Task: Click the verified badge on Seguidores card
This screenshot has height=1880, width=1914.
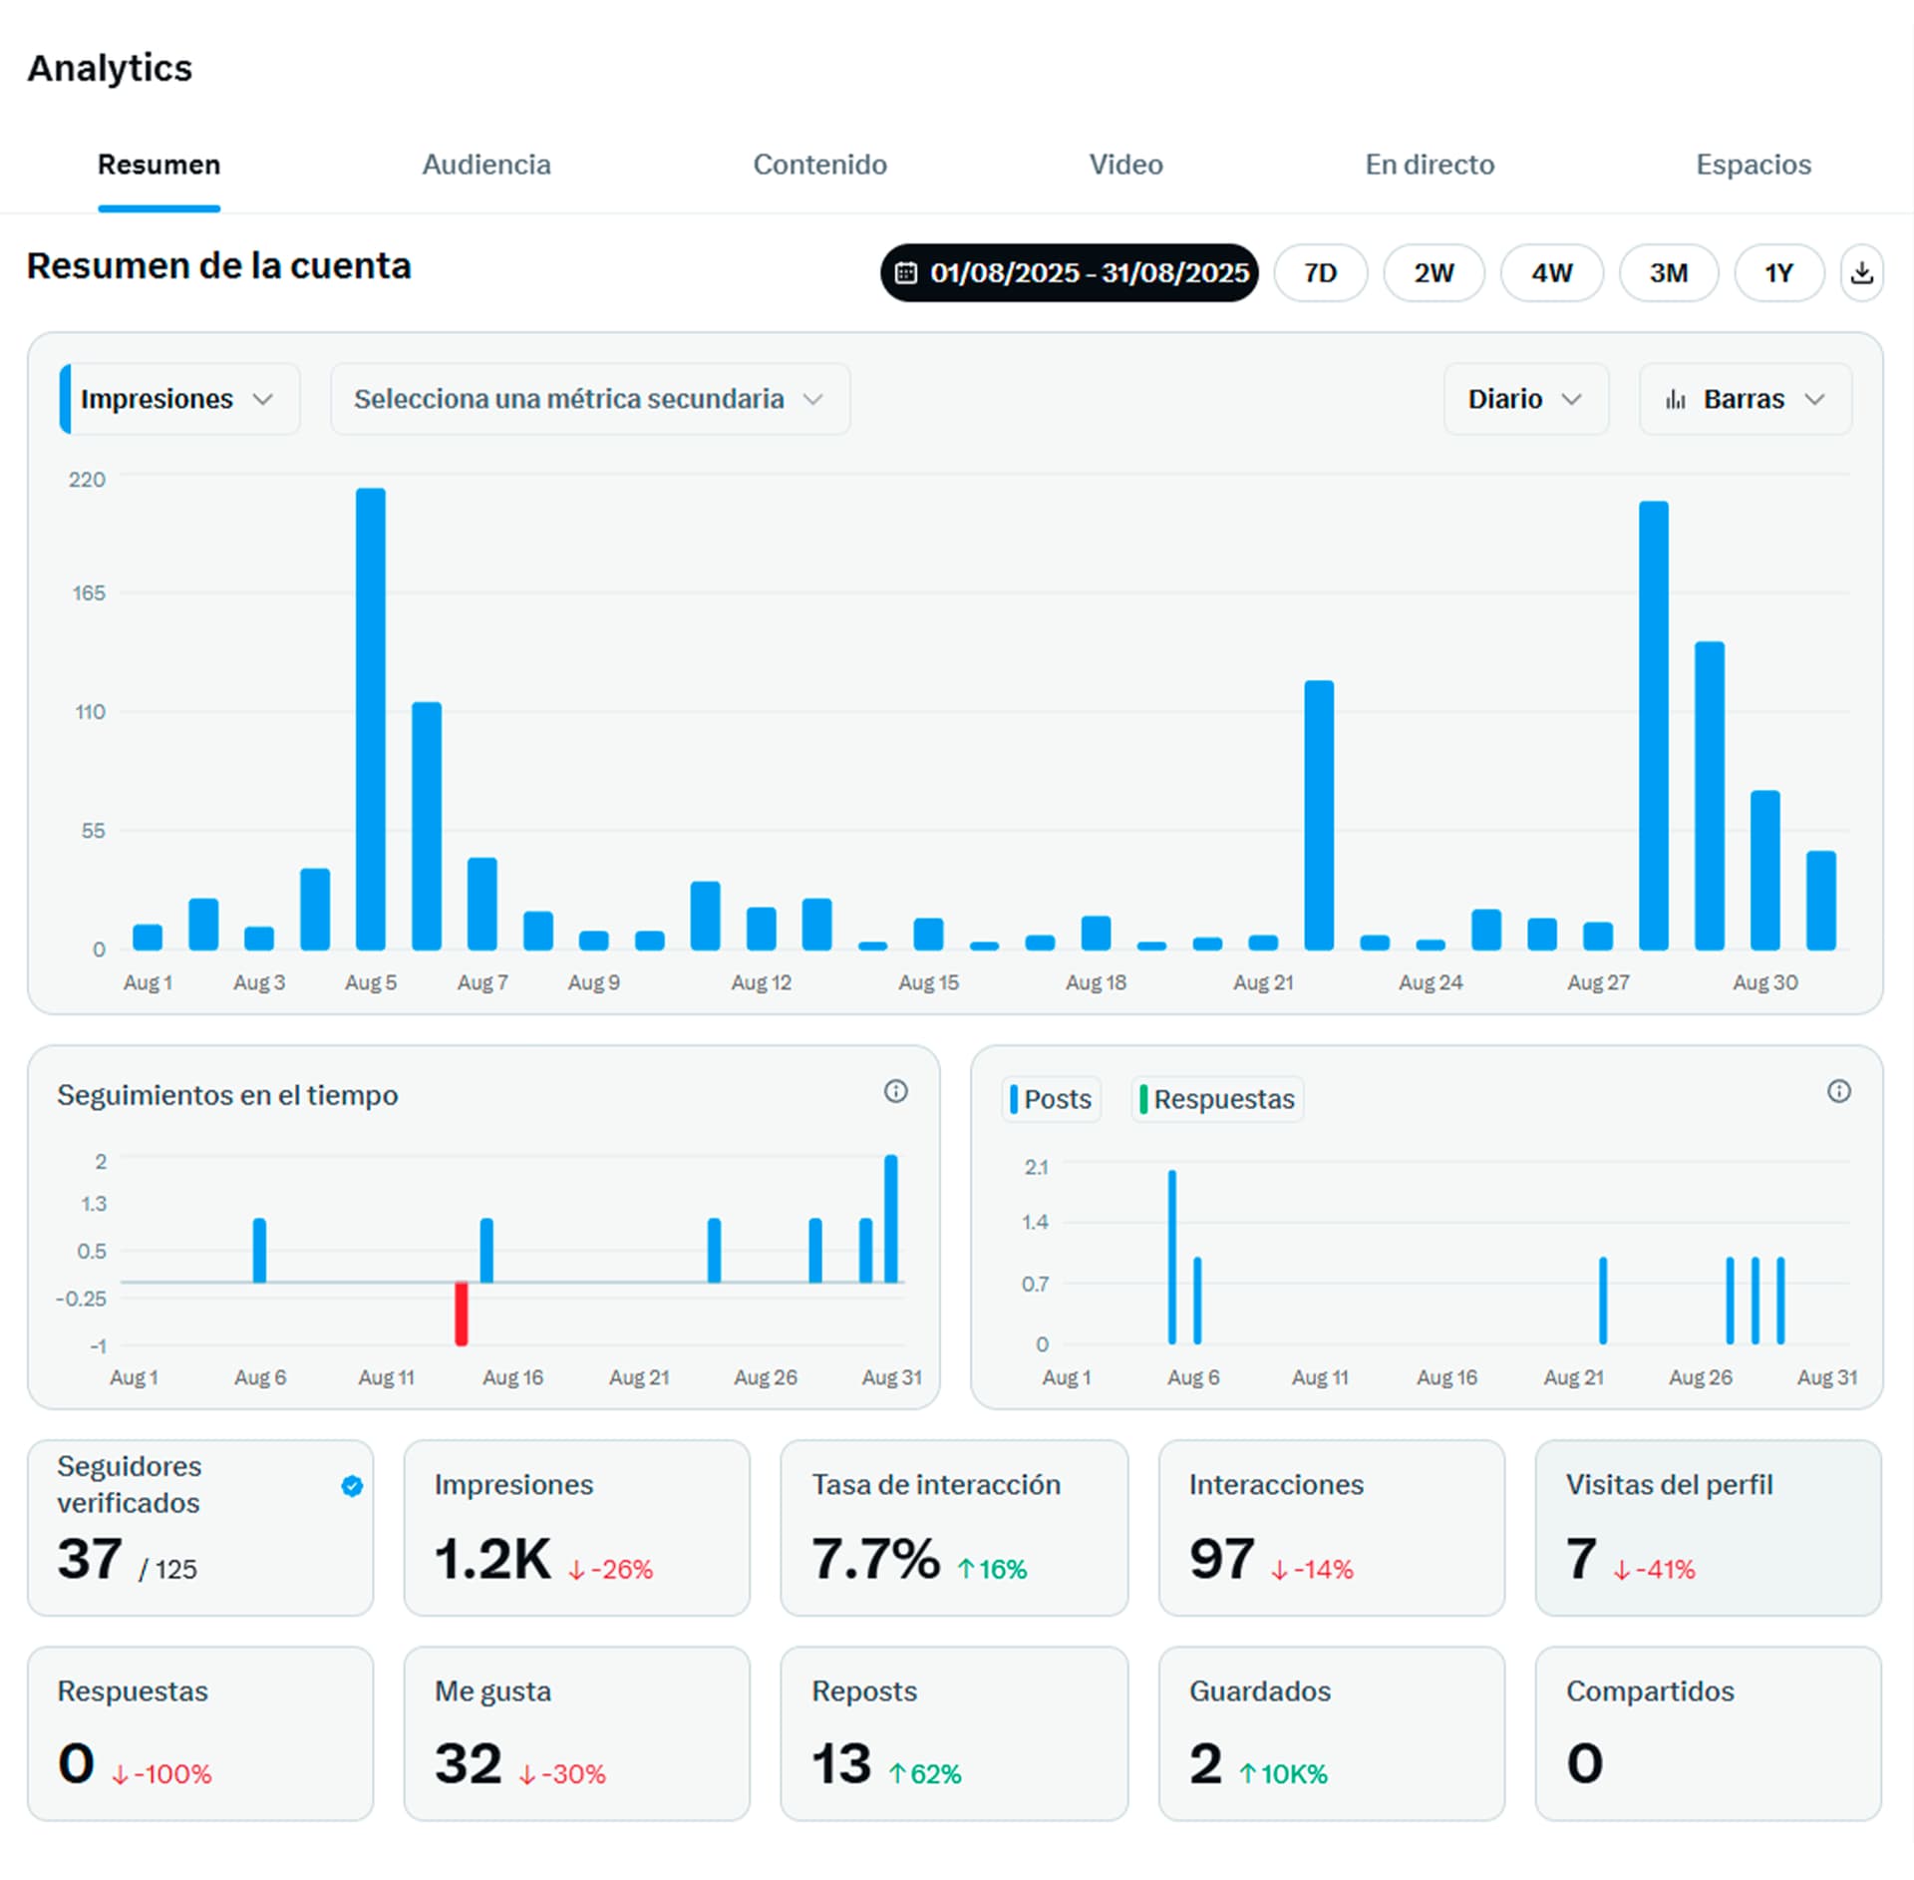Action: click(352, 1486)
